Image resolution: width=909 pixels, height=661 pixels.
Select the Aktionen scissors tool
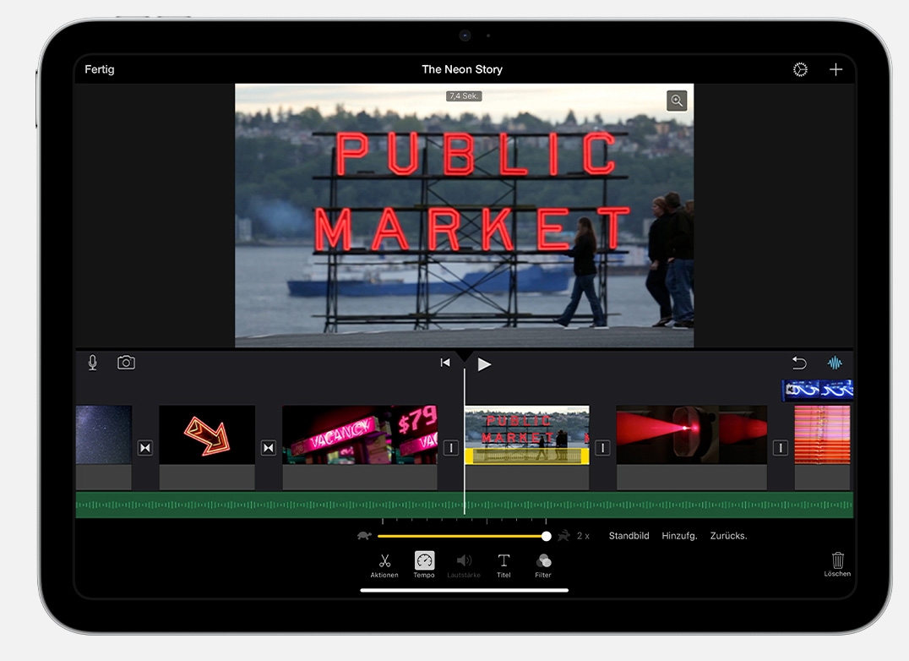click(x=384, y=565)
